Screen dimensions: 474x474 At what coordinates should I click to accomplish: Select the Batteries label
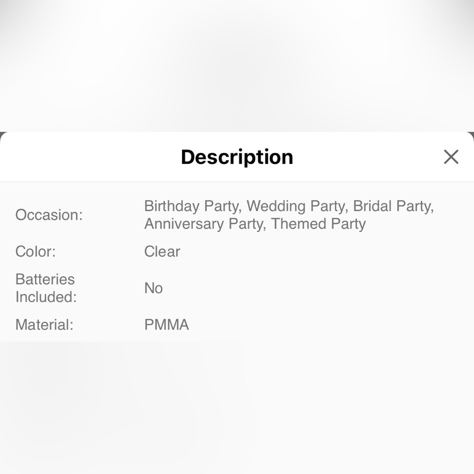click(x=45, y=279)
